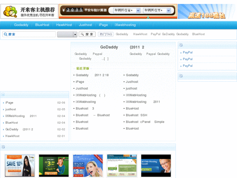Open the green $3.50 hosting thumbnail
This screenshot has height=178, width=237.
pos(54,166)
